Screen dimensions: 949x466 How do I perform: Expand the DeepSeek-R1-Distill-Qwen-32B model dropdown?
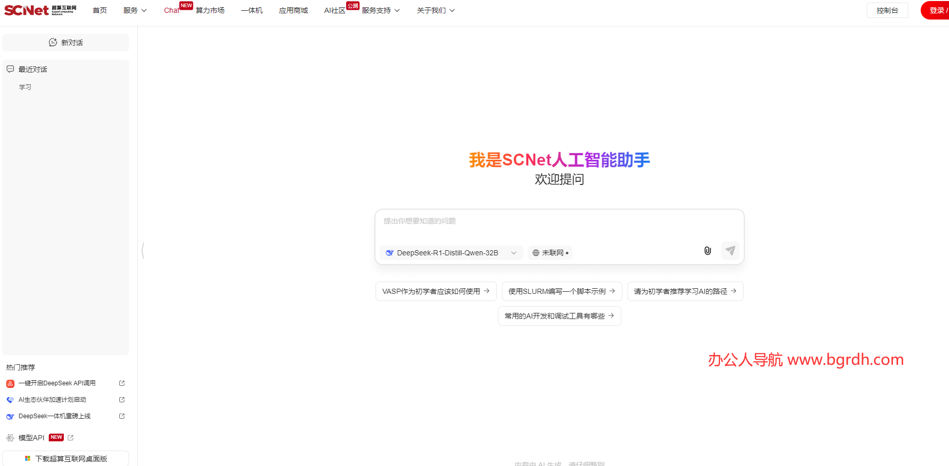coord(513,252)
